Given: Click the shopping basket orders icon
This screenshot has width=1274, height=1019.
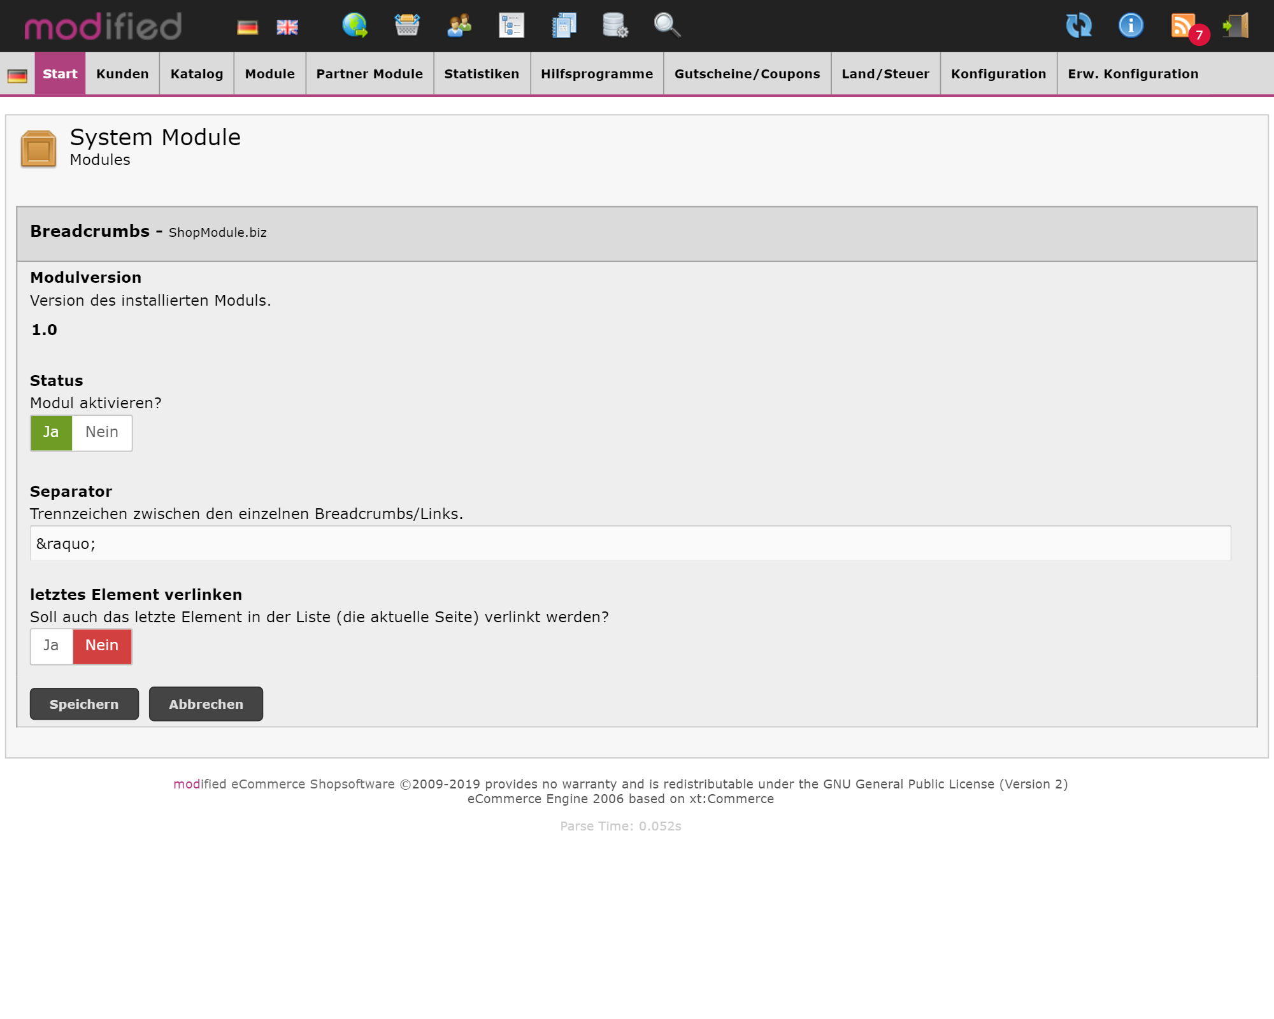Looking at the screenshot, I should (x=407, y=25).
